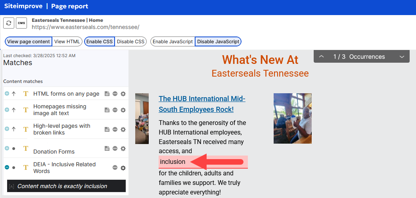The image size is (416, 198).
Task: Click the T icon for DEIA - Inclusive Related Words
Action: 26,167
